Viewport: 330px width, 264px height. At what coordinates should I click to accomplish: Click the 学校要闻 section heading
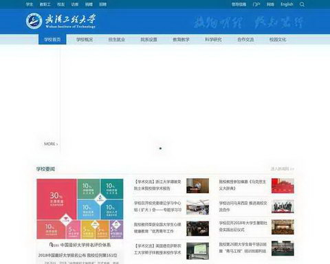pyautogui.click(x=45, y=169)
